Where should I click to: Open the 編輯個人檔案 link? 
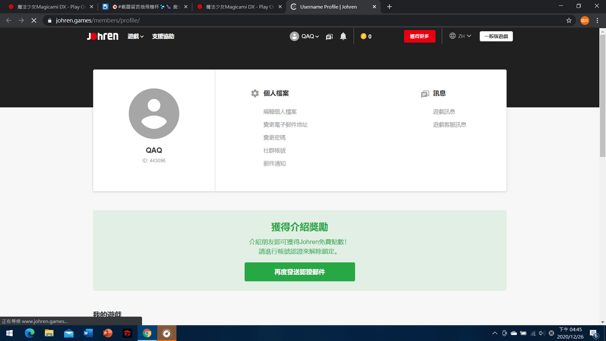pyautogui.click(x=280, y=112)
